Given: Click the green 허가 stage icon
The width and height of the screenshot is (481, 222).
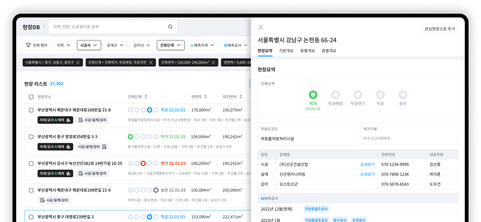Looking at the screenshot, I should (x=313, y=95).
